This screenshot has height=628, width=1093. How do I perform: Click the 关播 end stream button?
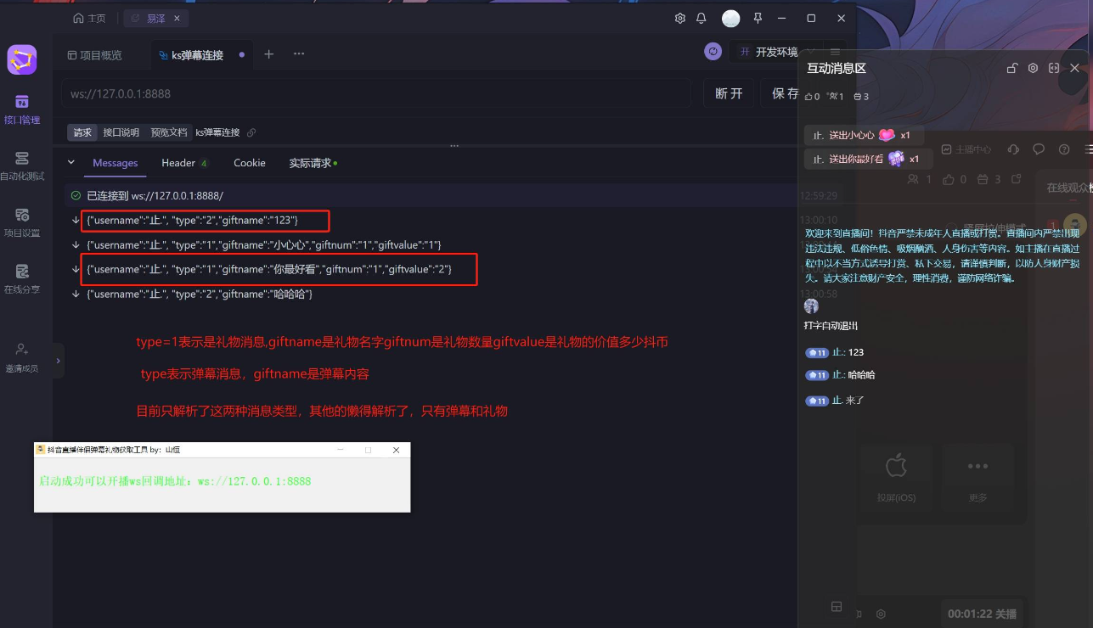(1006, 614)
